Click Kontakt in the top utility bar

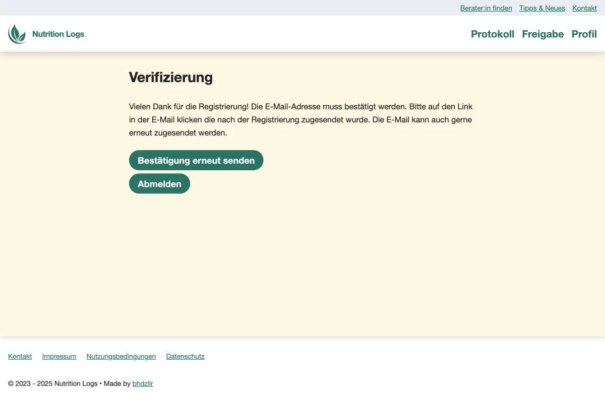click(x=584, y=8)
